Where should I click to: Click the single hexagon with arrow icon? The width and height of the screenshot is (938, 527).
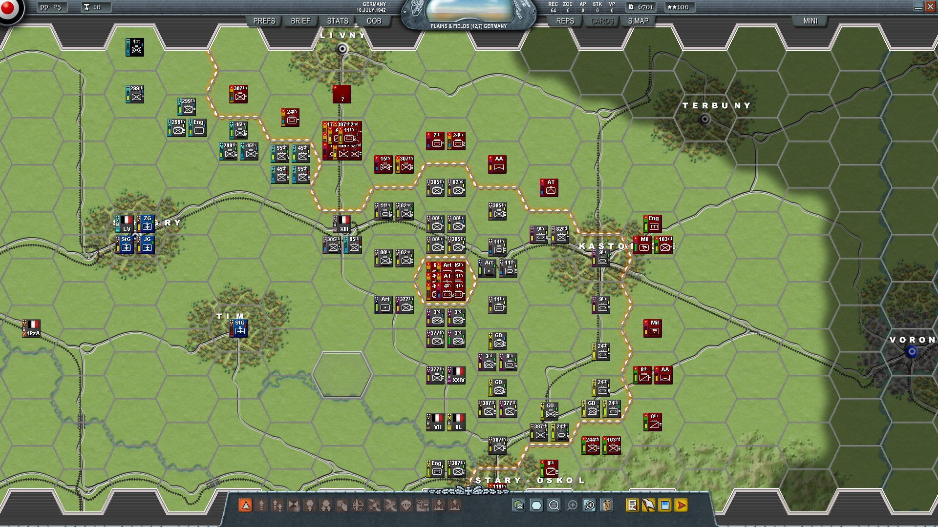click(x=310, y=506)
